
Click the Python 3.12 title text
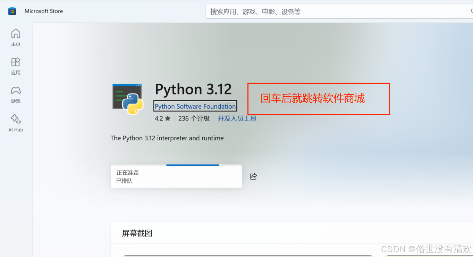[193, 89]
